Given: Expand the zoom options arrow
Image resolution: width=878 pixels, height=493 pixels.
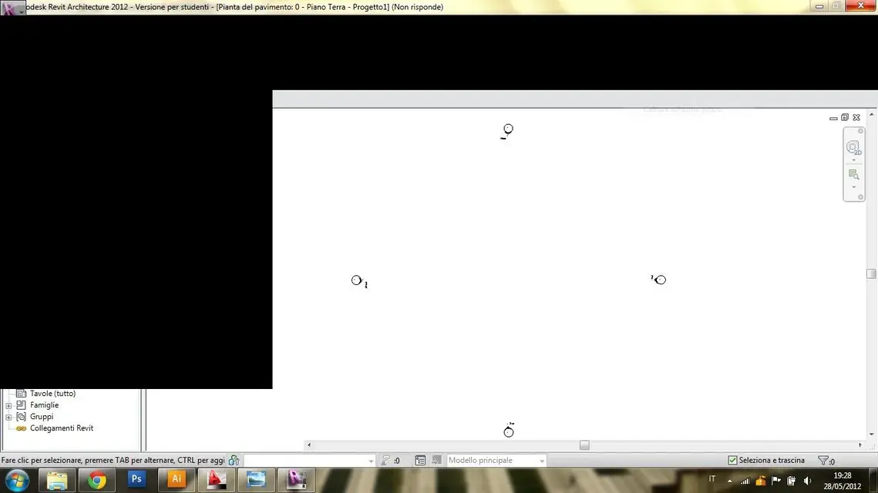Looking at the screenshot, I should click(x=854, y=187).
